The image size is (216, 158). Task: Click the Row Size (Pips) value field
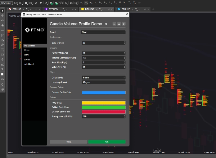pyautogui.click(x=103, y=62)
